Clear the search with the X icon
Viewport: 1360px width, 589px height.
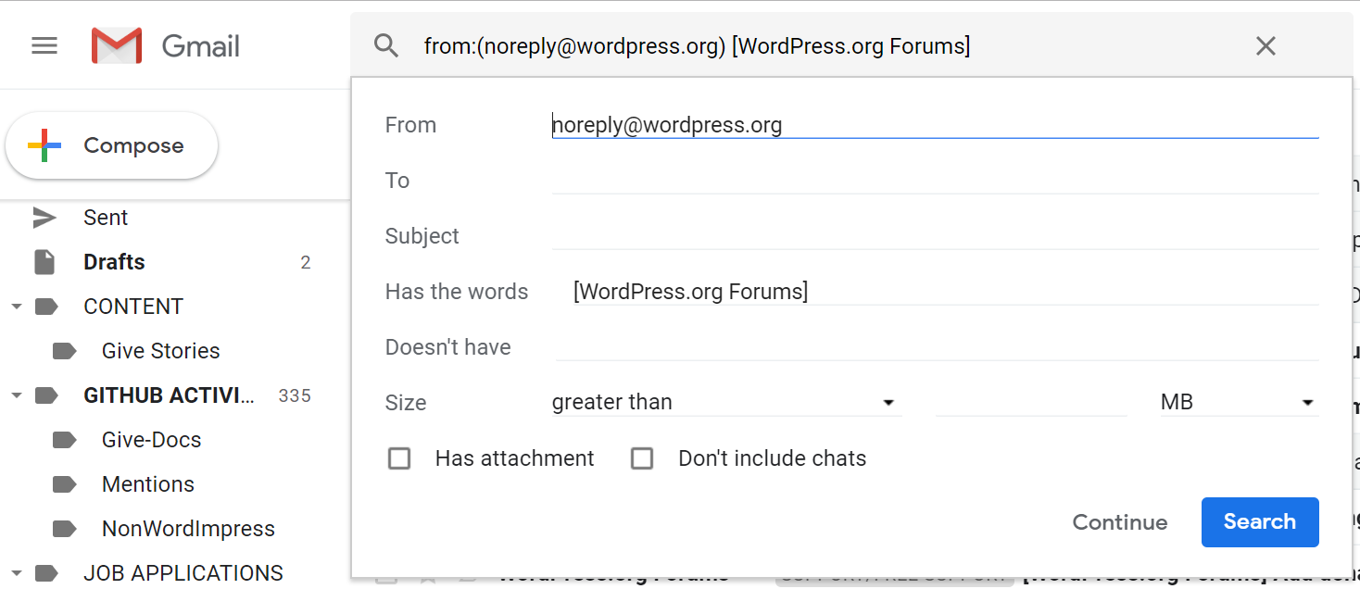tap(1266, 45)
